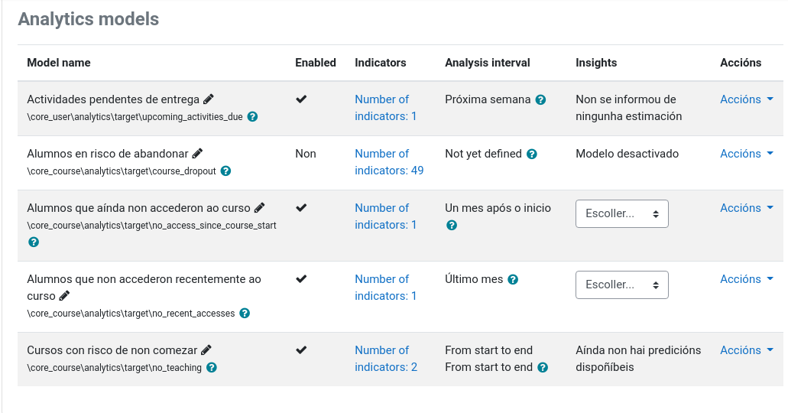Open Accións menu for 'Actividades pendentes de entrega'
The height and width of the screenshot is (413, 788).
pos(746,99)
